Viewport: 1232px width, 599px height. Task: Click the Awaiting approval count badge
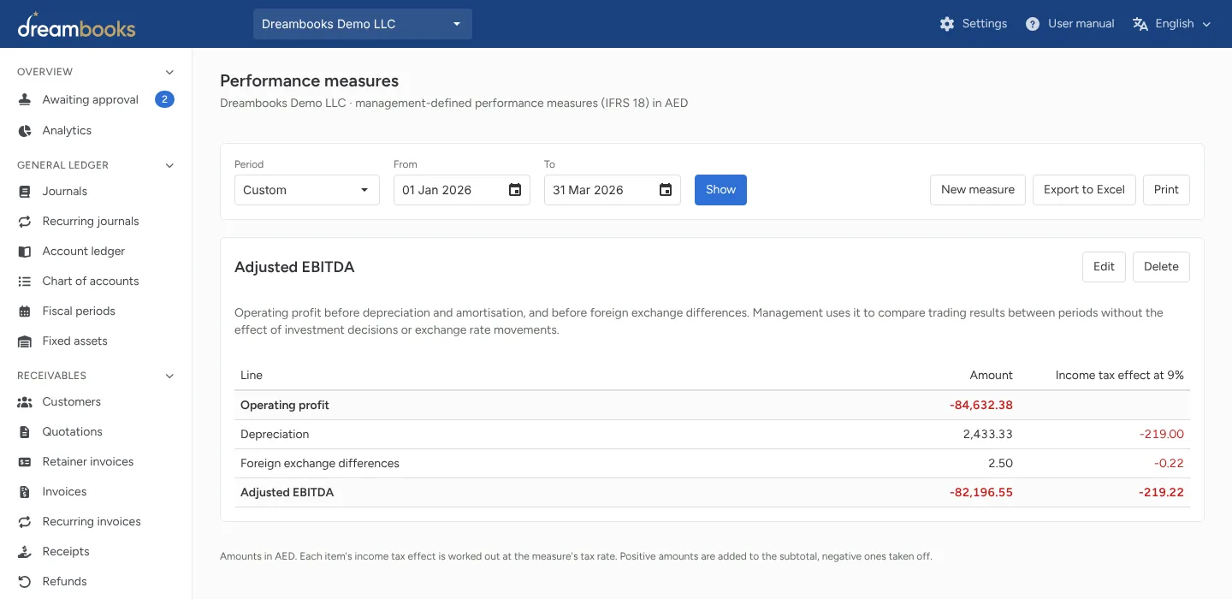point(164,99)
